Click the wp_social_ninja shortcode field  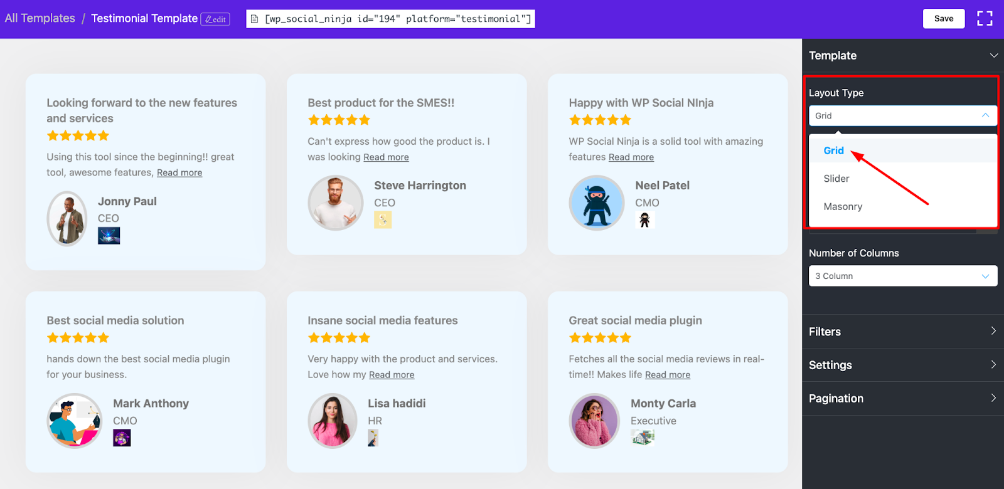[390, 19]
